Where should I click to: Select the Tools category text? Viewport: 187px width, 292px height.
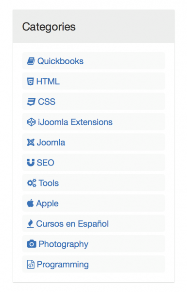click(49, 183)
